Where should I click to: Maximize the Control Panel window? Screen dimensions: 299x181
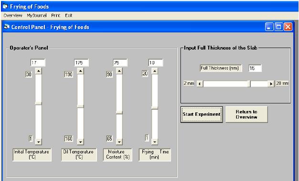[278, 27]
